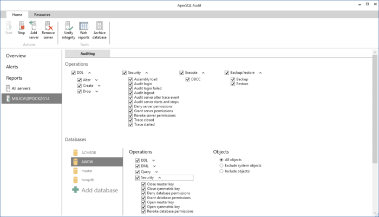
Task: Open Web reports
Action: tap(83, 30)
